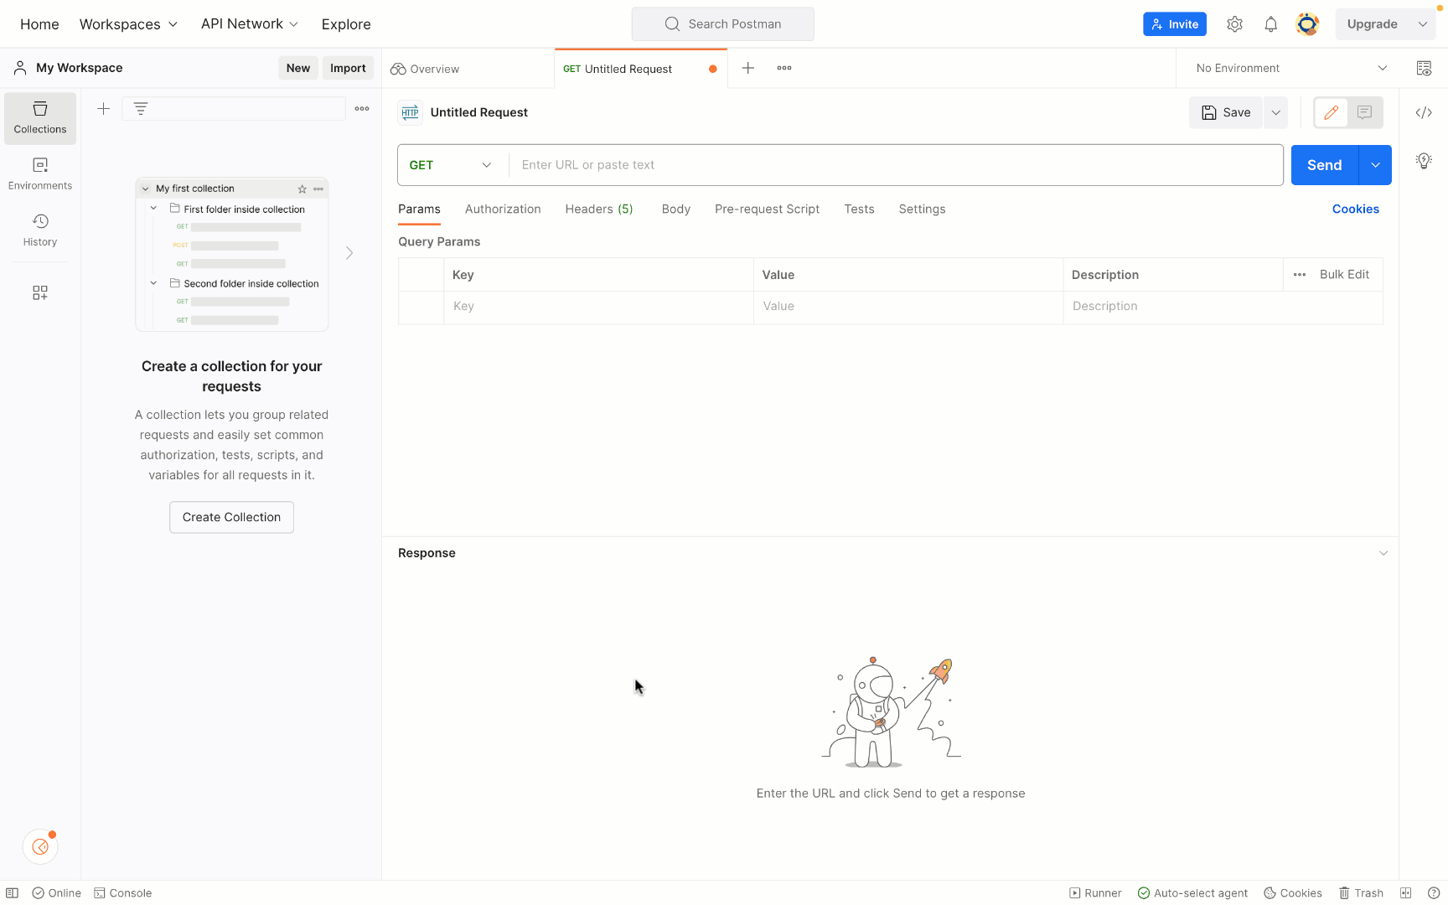The image size is (1448, 905).
Task: Switch to the Authorization tab
Action: pos(503,209)
